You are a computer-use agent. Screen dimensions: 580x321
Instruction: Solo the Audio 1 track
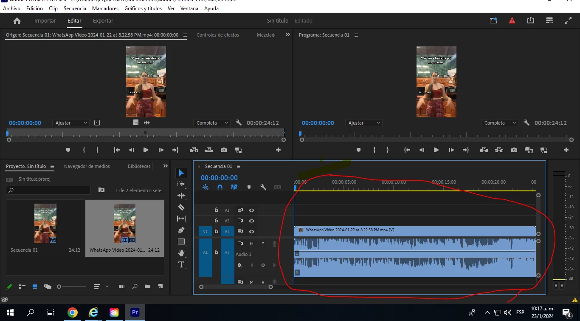[263, 244]
